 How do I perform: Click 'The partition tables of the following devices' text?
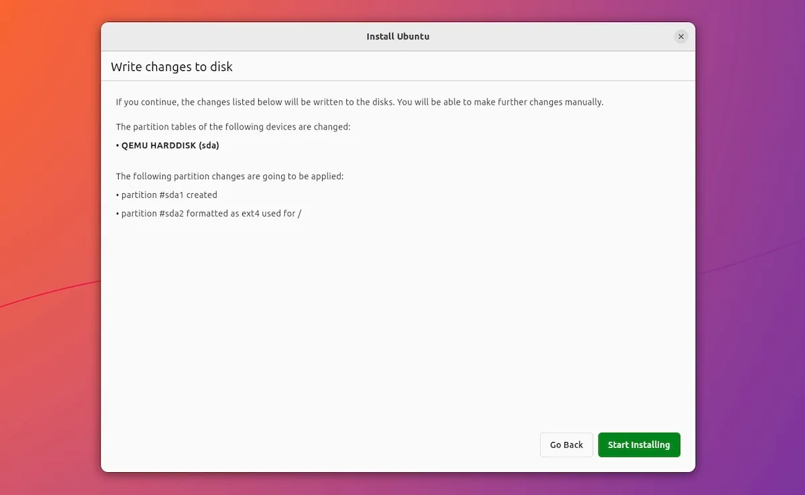233,126
